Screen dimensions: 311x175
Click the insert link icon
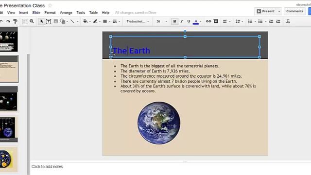click(208, 21)
